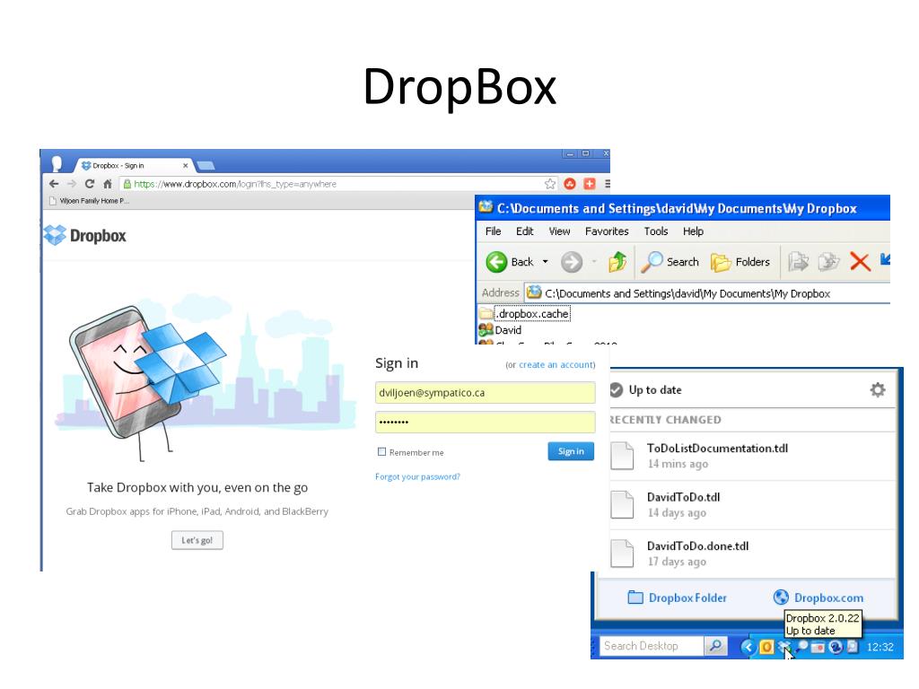Click the Let's go! button

(197, 540)
